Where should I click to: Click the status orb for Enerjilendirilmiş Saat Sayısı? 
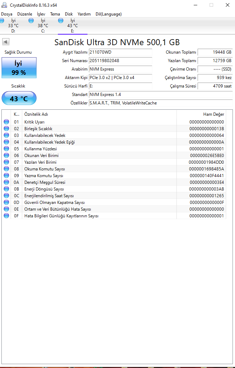[x=6, y=195]
